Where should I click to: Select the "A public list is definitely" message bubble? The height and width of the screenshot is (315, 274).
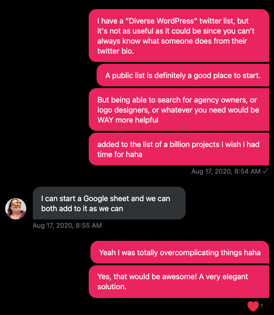point(183,75)
